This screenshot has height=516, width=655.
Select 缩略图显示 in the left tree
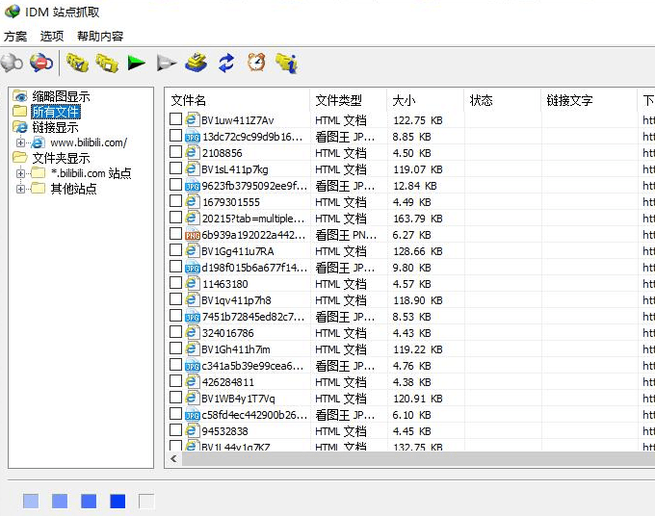pyautogui.click(x=61, y=96)
